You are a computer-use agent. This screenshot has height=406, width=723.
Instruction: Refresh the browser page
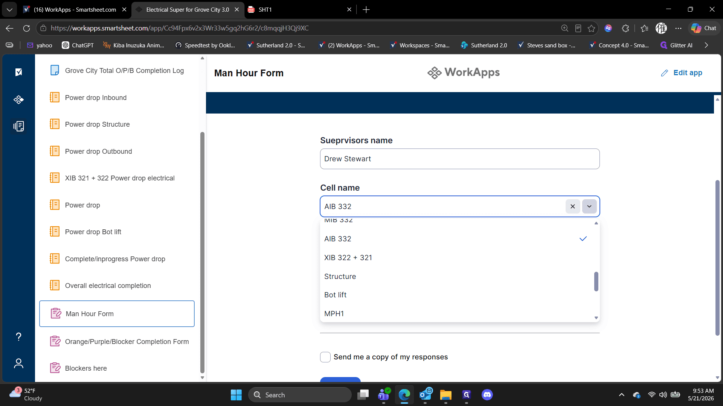(x=26, y=28)
